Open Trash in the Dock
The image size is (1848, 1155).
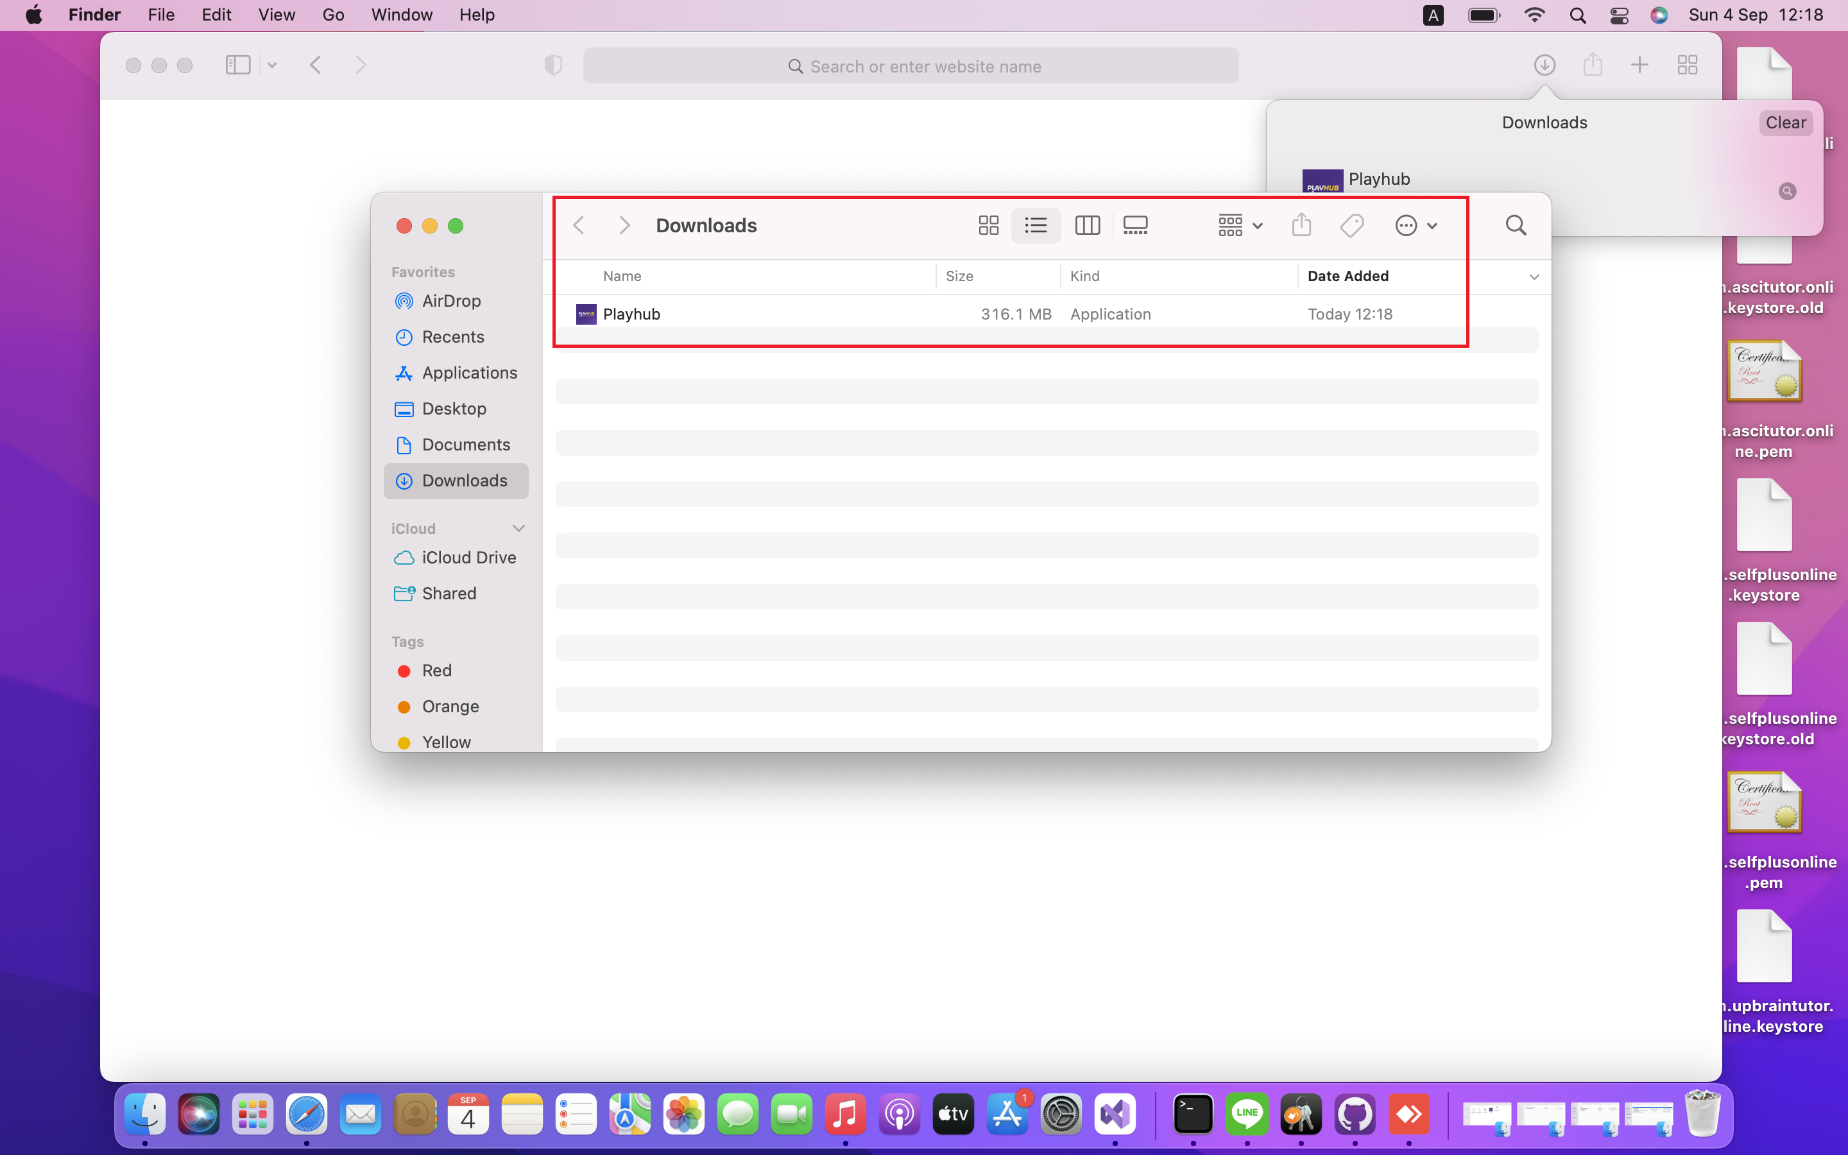click(1702, 1115)
